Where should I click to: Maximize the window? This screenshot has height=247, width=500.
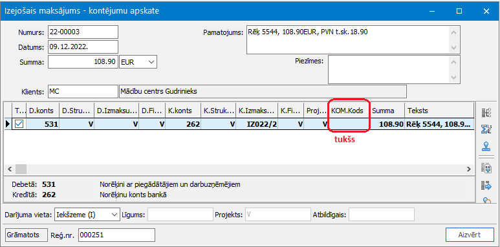pos(459,11)
